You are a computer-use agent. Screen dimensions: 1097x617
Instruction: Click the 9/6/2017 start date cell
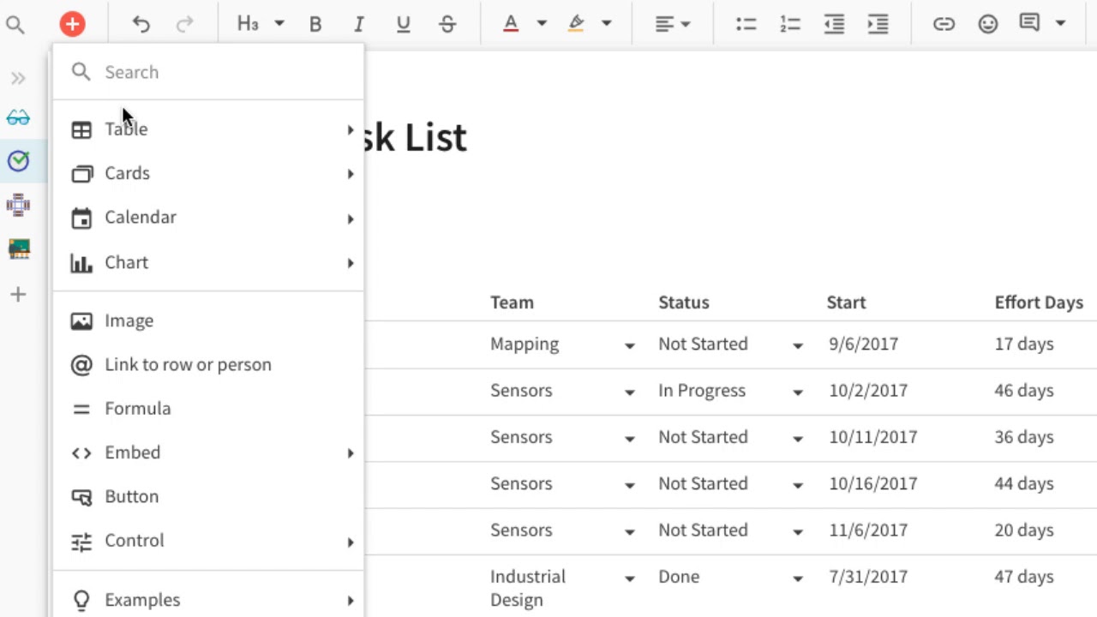(863, 344)
